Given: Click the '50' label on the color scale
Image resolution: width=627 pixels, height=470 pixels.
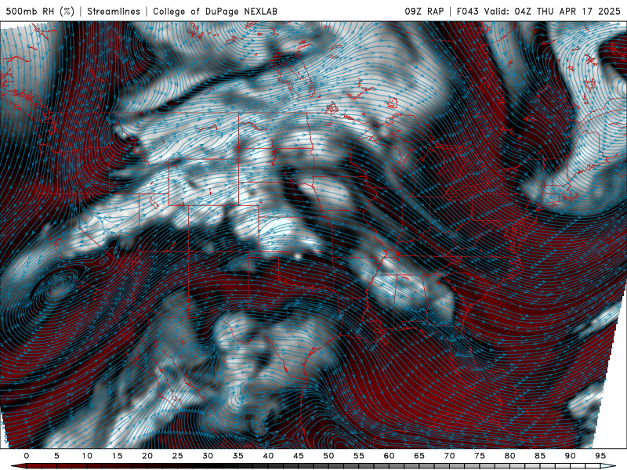Looking at the screenshot, I should (328, 456).
